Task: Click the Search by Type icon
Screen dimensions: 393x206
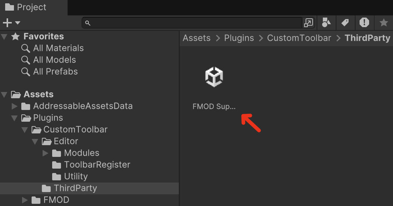Action: point(326,23)
